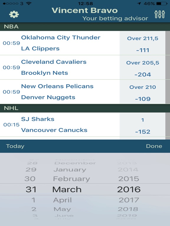Open SJ Sharks vs Vancouver Canucks match
Image resolution: width=170 pixels, height=226 pixels.
(60, 124)
